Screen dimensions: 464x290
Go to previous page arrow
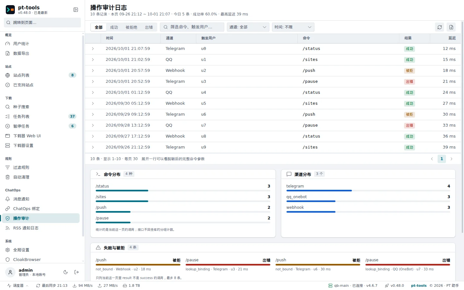[x=432, y=159]
